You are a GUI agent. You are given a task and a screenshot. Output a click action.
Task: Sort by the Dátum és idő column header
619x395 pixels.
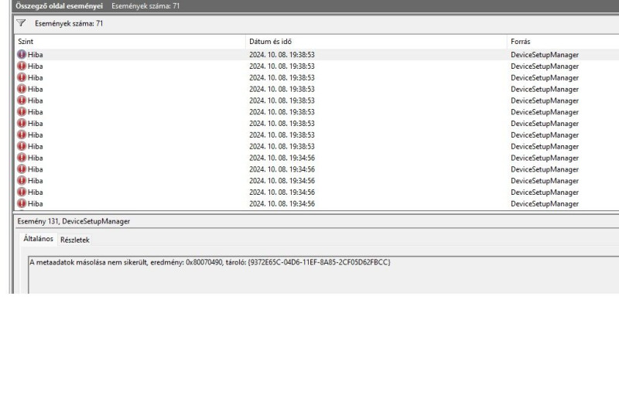pyautogui.click(x=376, y=42)
